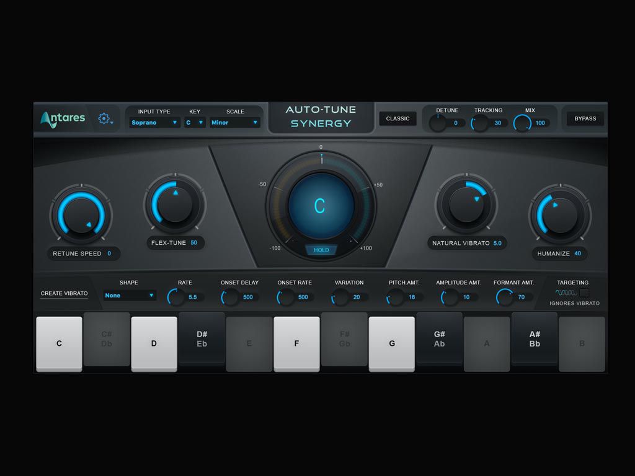Viewport: 635px width, 476px height.
Task: Click the Mix knob
Action: (x=522, y=123)
